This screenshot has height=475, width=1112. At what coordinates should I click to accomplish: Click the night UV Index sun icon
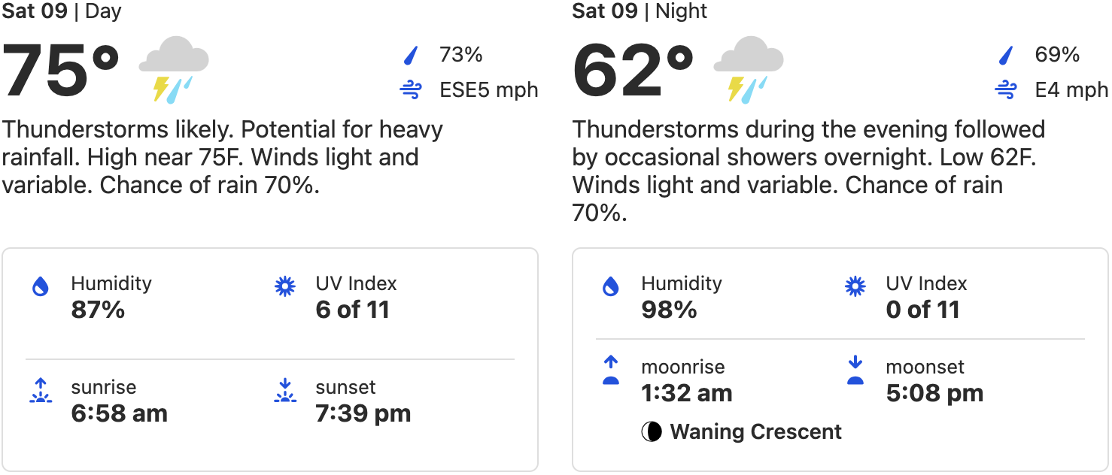click(855, 286)
